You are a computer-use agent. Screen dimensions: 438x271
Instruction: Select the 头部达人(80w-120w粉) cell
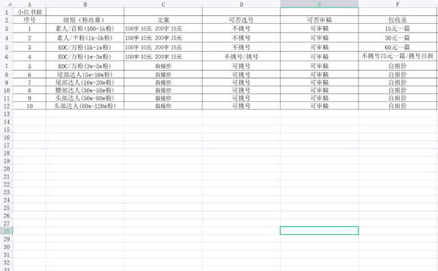[85, 106]
